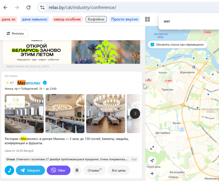Call restaurant with phone icon button
This screenshot has width=219, height=181.
[x=9, y=170]
